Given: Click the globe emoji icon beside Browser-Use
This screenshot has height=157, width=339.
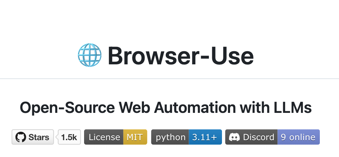Looking at the screenshot, I should tap(89, 55).
